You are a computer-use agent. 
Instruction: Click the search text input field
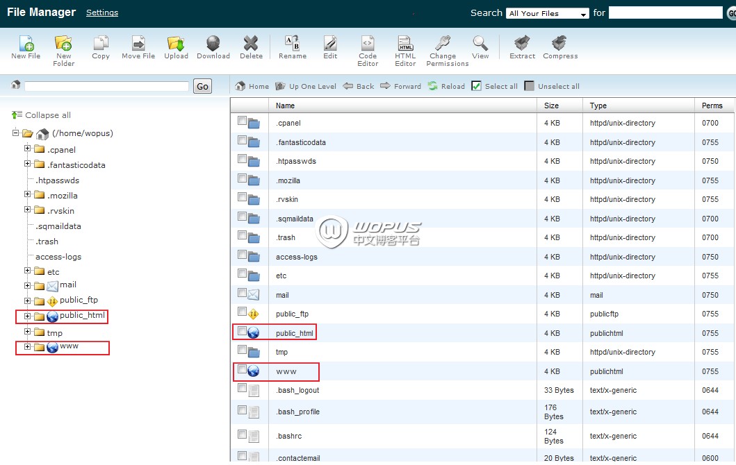(666, 12)
